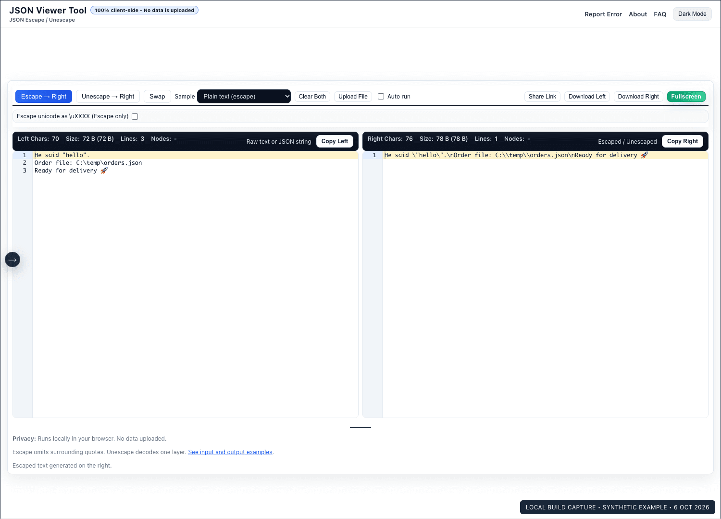Open the FAQ page
721x519 pixels.
point(660,14)
